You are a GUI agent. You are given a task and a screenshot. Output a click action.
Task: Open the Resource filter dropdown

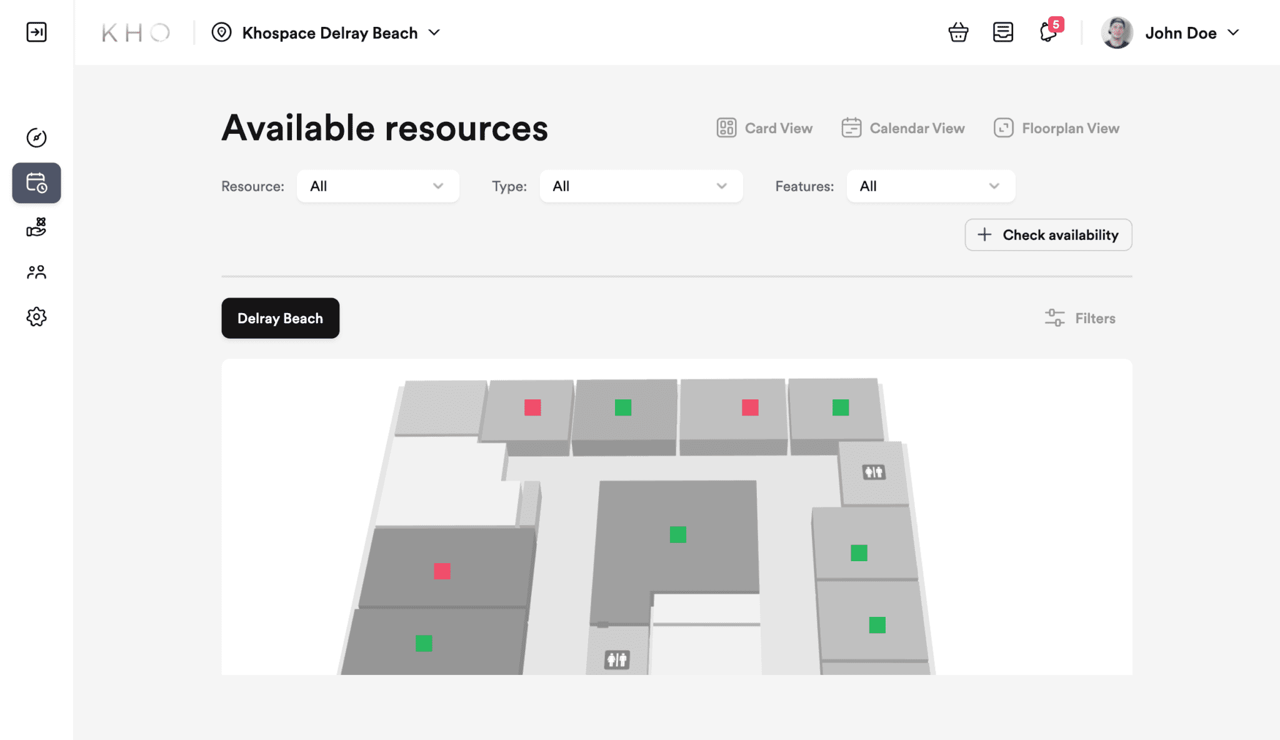[377, 186]
